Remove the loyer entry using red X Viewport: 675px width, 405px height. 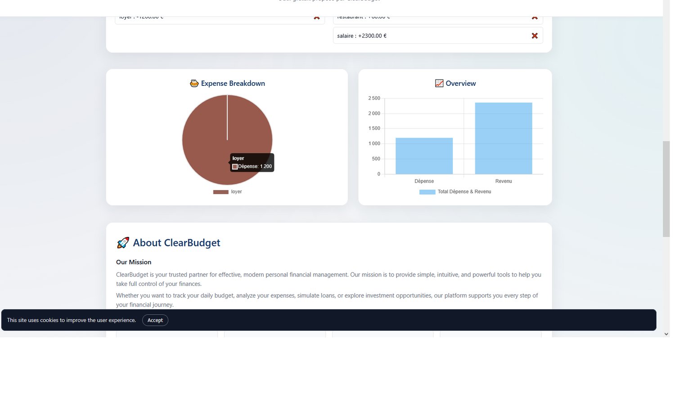coord(317,18)
